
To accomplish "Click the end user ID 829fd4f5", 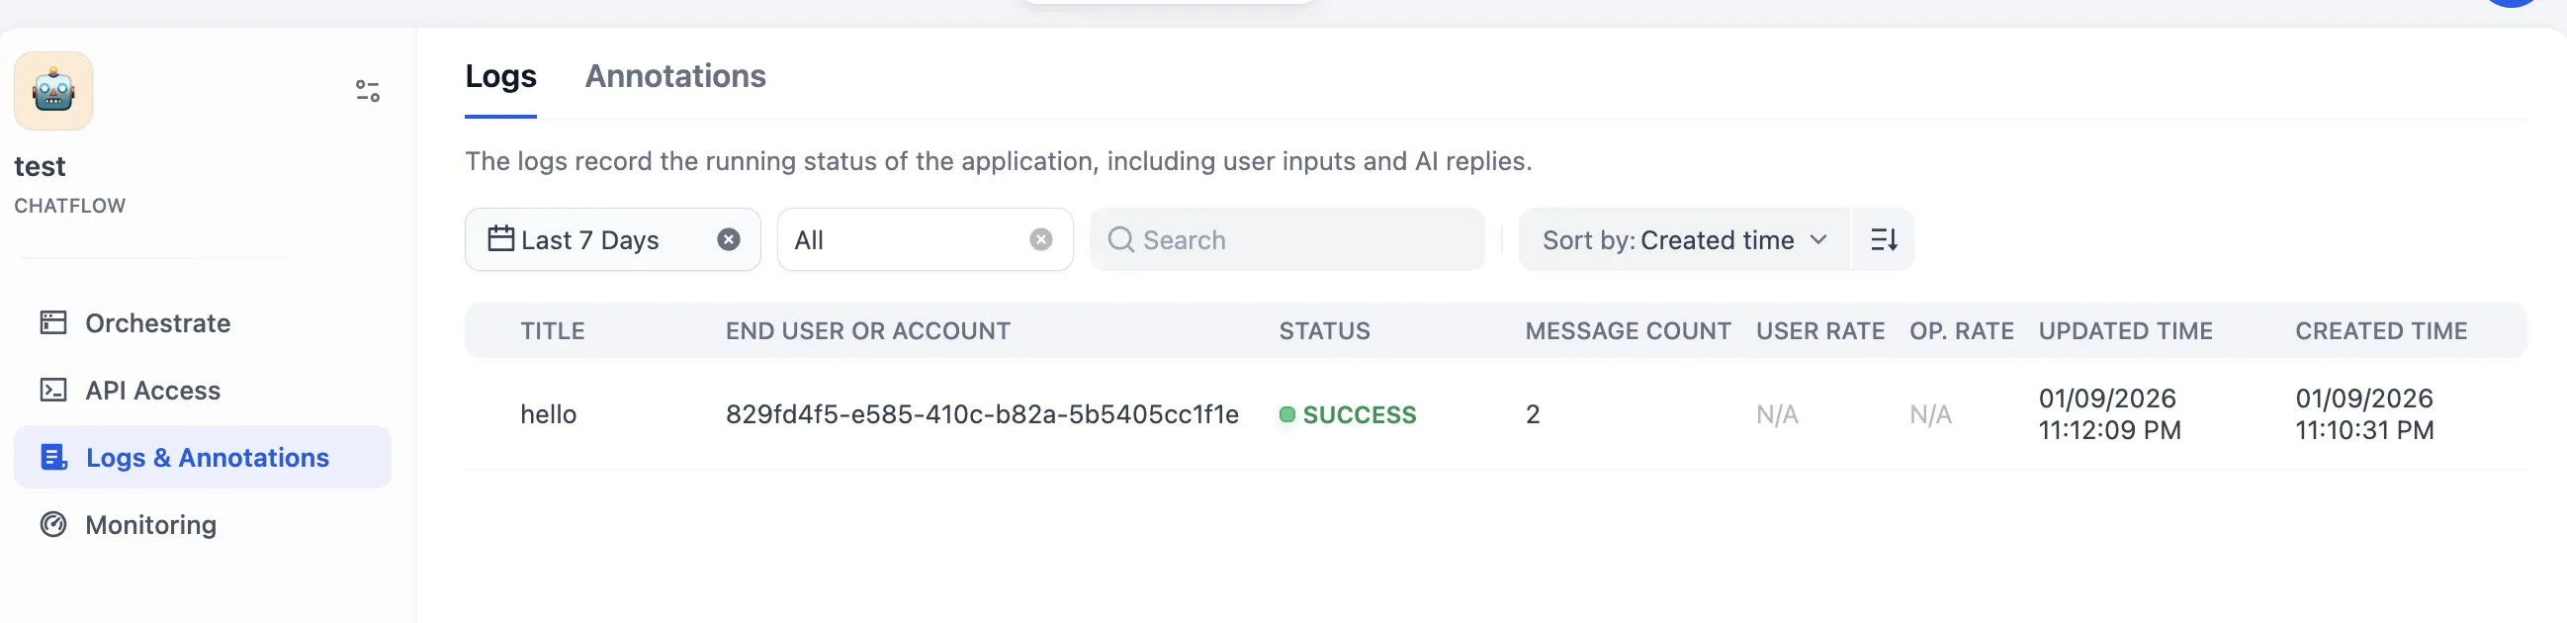I will click(x=982, y=414).
